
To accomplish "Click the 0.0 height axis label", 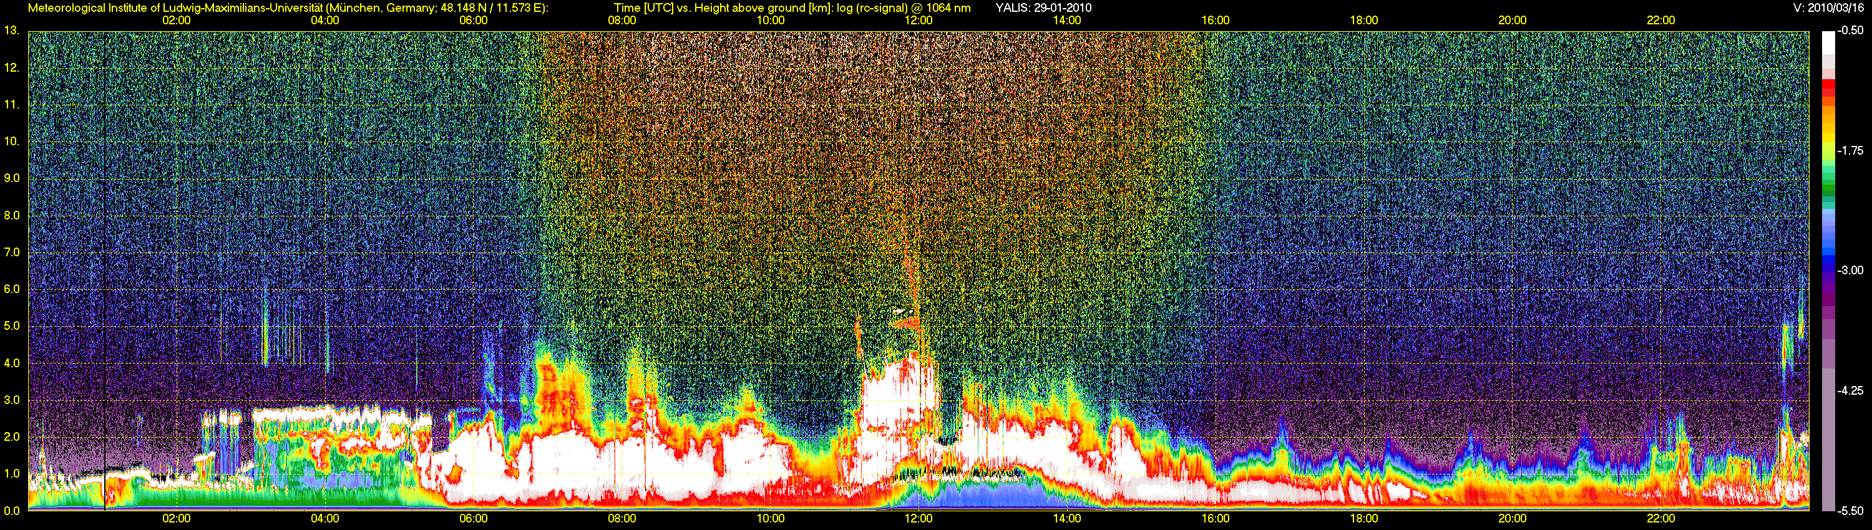I will [x=12, y=511].
